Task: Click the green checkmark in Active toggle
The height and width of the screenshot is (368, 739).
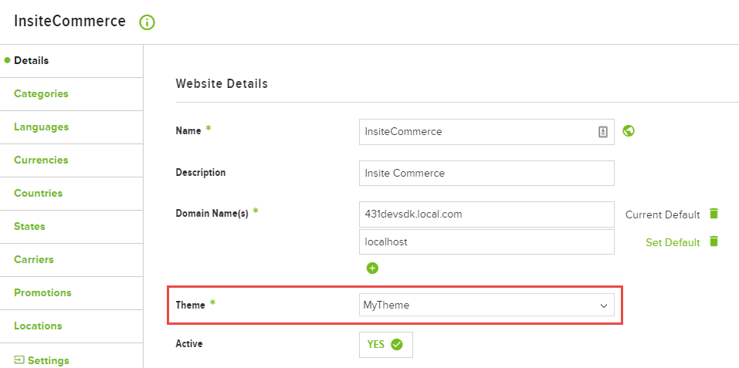Action: tap(397, 345)
